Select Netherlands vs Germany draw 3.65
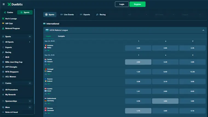The image size is (208, 117). (165, 101)
